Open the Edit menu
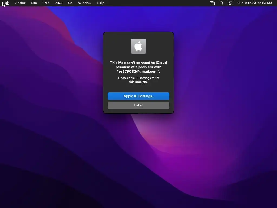 [45, 3]
